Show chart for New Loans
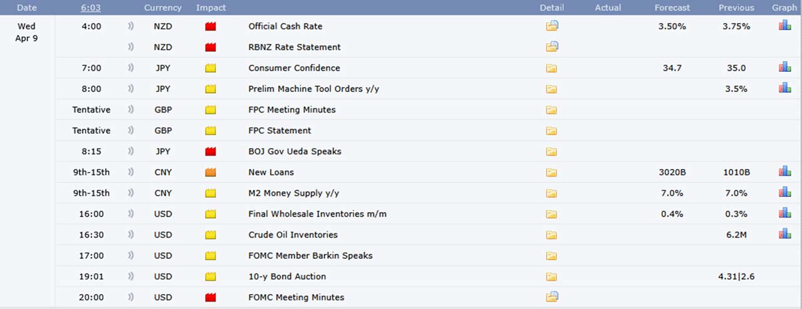The height and width of the screenshot is (309, 802). (x=784, y=171)
